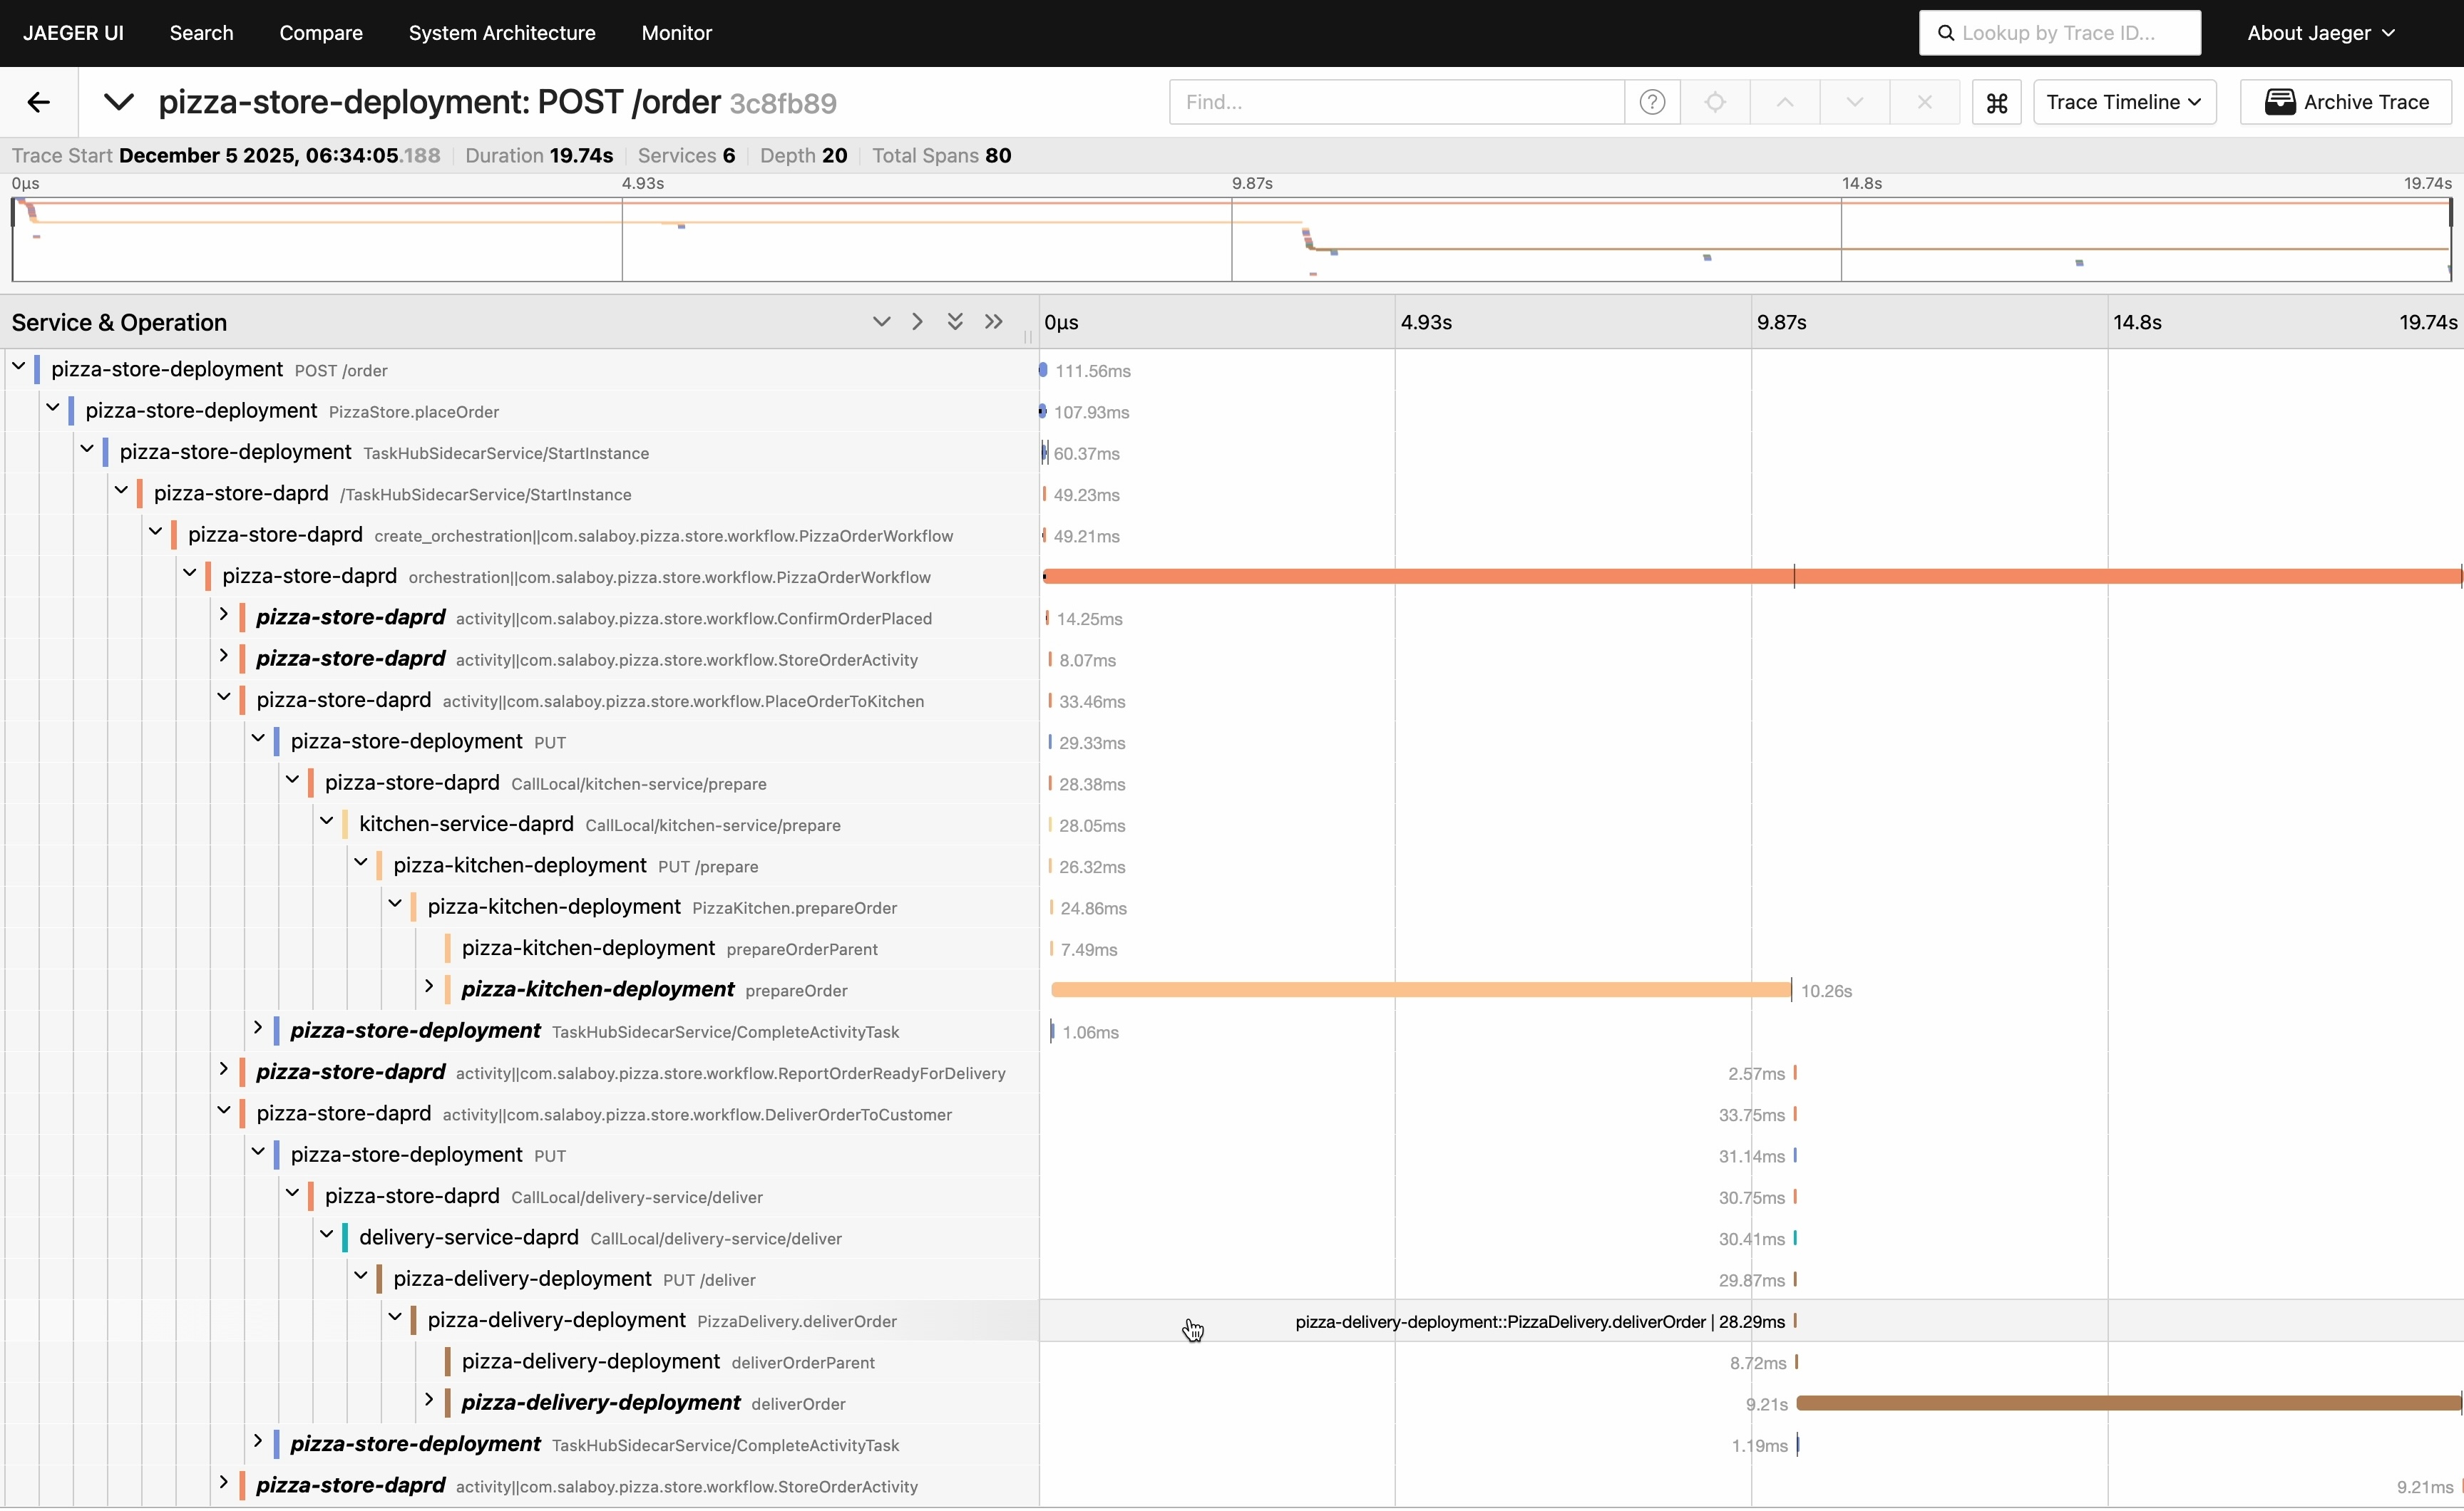Collapse all spans with the double-down chevron
This screenshot has height=1511, width=2464.
(955, 321)
